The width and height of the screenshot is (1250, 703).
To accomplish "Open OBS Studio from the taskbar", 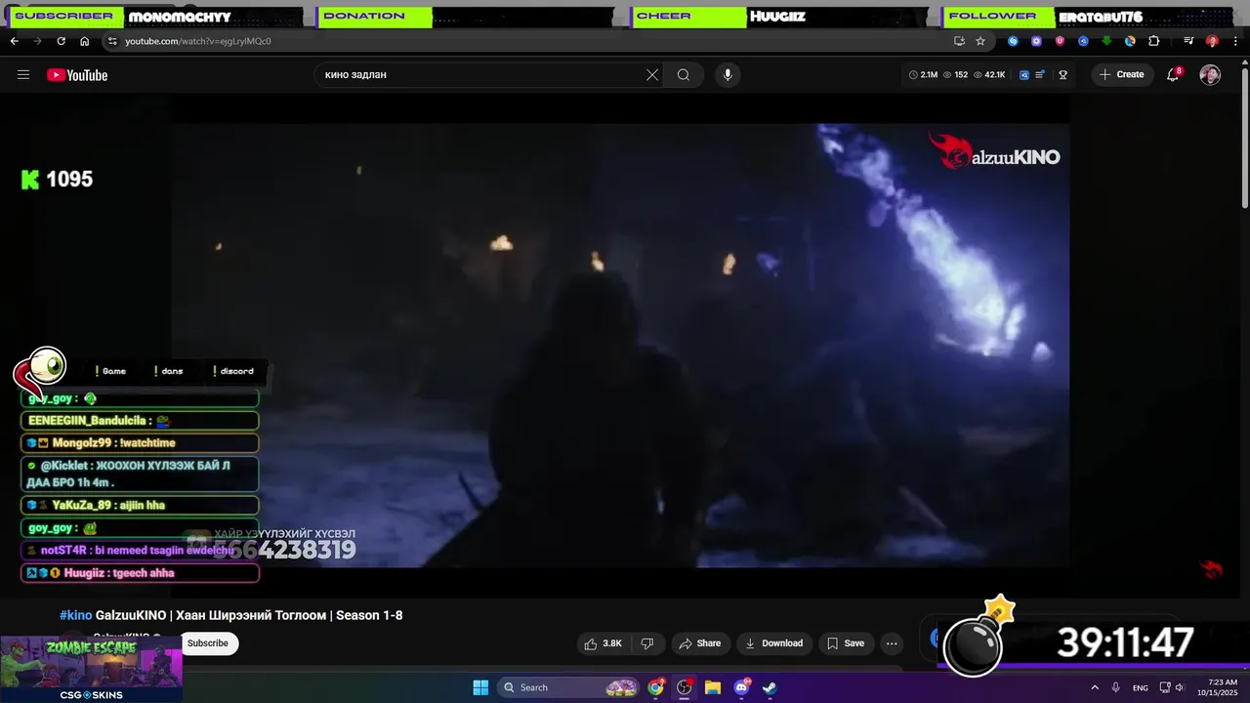I will coord(685,687).
